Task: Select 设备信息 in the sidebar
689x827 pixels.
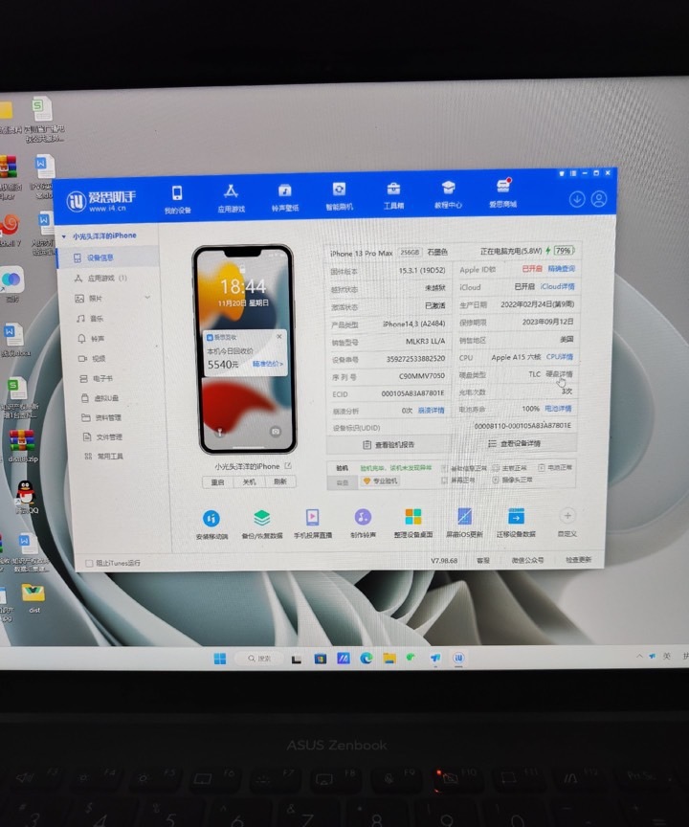Action: click(107, 257)
